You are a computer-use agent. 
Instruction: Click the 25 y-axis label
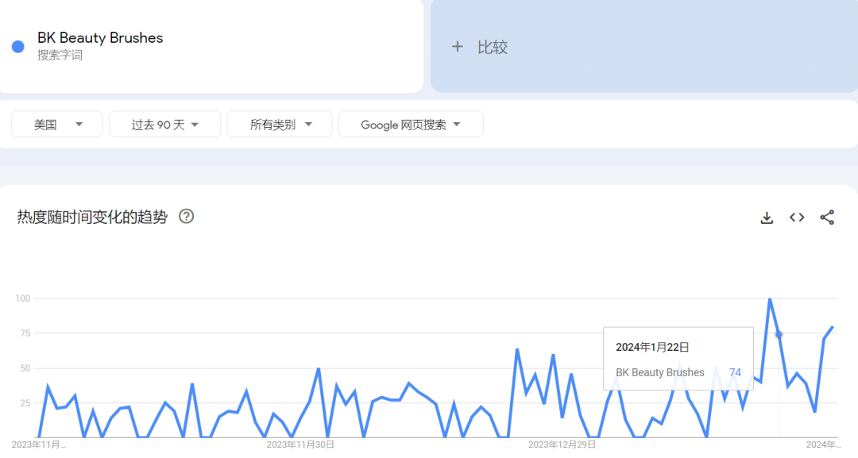tap(25, 402)
